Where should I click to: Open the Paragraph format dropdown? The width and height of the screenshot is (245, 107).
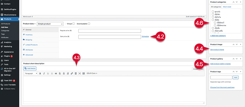tap(31, 73)
